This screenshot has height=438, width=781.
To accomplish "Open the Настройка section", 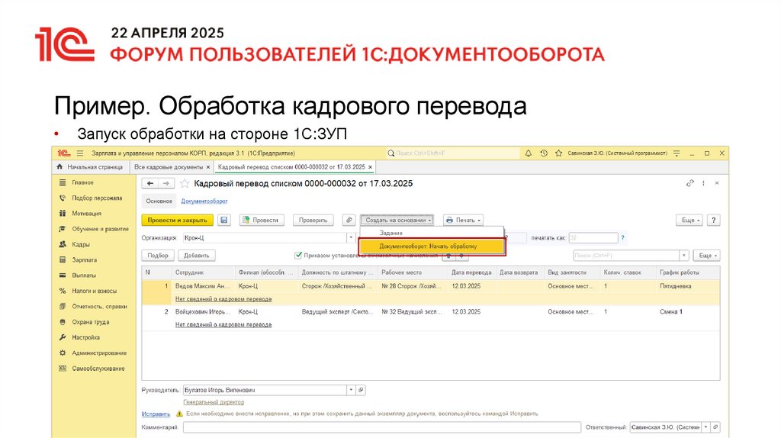I will coord(85,337).
